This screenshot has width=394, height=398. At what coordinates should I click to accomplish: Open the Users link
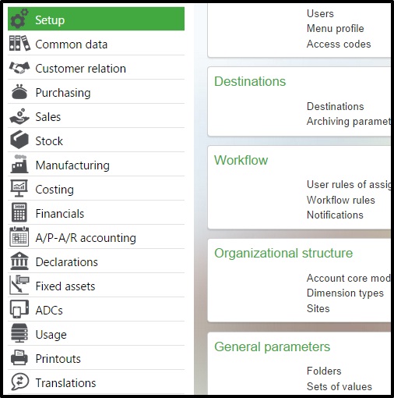(320, 13)
